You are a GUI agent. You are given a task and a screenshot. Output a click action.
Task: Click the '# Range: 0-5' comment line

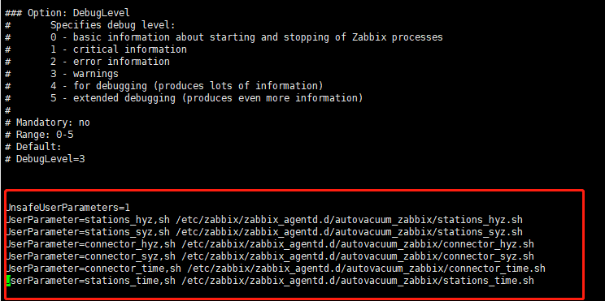coord(39,135)
